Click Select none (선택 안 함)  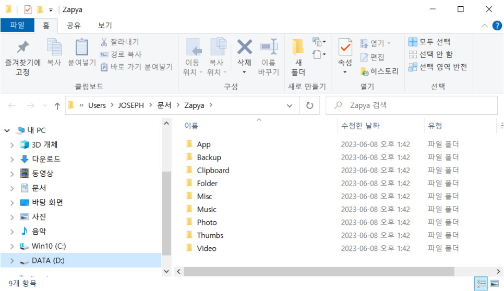(x=430, y=54)
